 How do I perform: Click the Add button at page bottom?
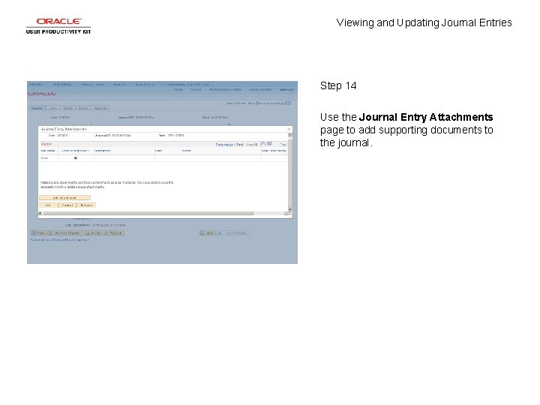tap(207, 233)
